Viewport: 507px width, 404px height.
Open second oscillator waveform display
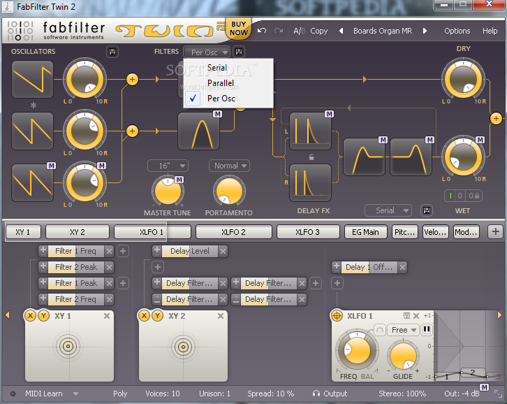point(32,131)
